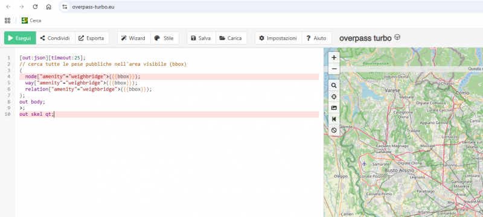Image resolution: width=483 pixels, height=217 pixels.
Task: Open the Cerca bookmark
Action: tap(31, 20)
